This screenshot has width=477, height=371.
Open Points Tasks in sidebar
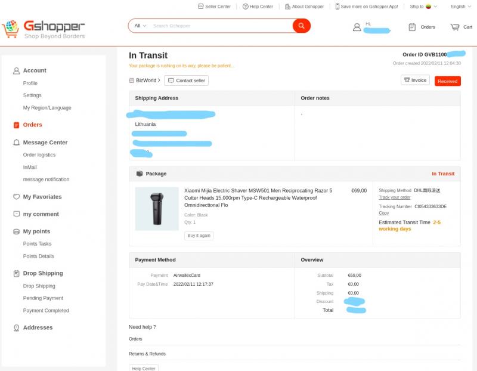(x=37, y=244)
